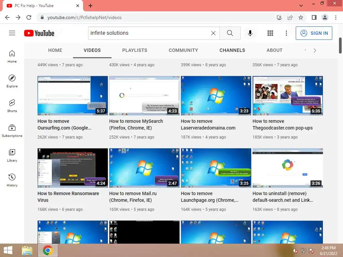
Task: Open How to remove Launchpage.org title
Action: tap(210, 197)
